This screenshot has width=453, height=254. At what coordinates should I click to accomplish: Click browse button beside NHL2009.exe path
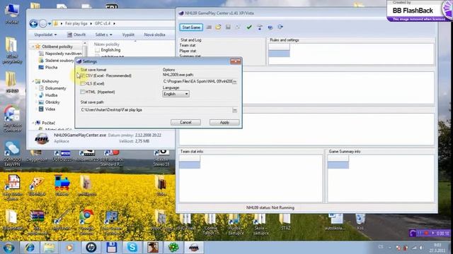coord(234,82)
